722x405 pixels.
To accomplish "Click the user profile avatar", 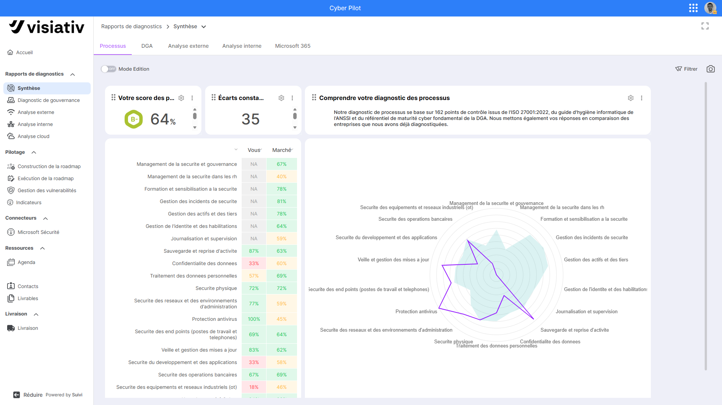I will (x=710, y=8).
